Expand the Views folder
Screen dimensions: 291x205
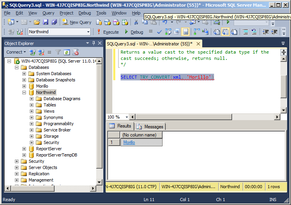[x=31, y=111]
